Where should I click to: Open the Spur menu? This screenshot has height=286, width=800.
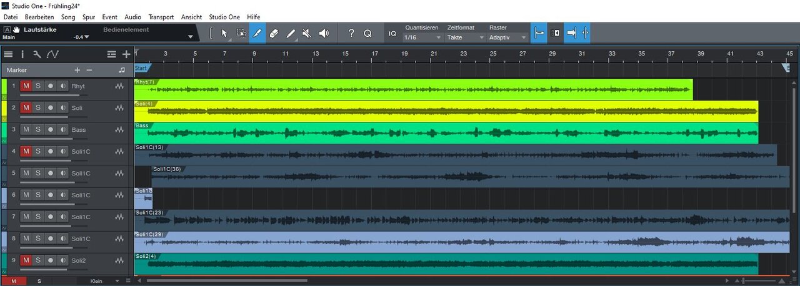coord(89,17)
